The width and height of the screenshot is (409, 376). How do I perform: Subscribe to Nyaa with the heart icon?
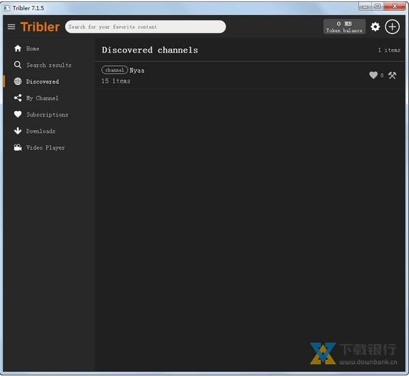pos(373,75)
